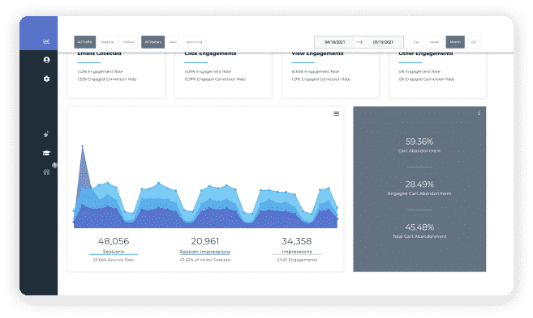Select the All Visitors filter
Screen dimensions: 533x318
coord(153,42)
